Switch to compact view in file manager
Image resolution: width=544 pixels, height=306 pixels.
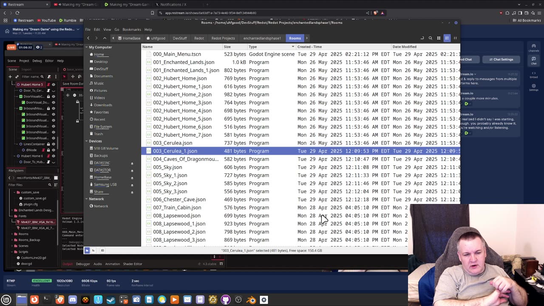point(455,38)
